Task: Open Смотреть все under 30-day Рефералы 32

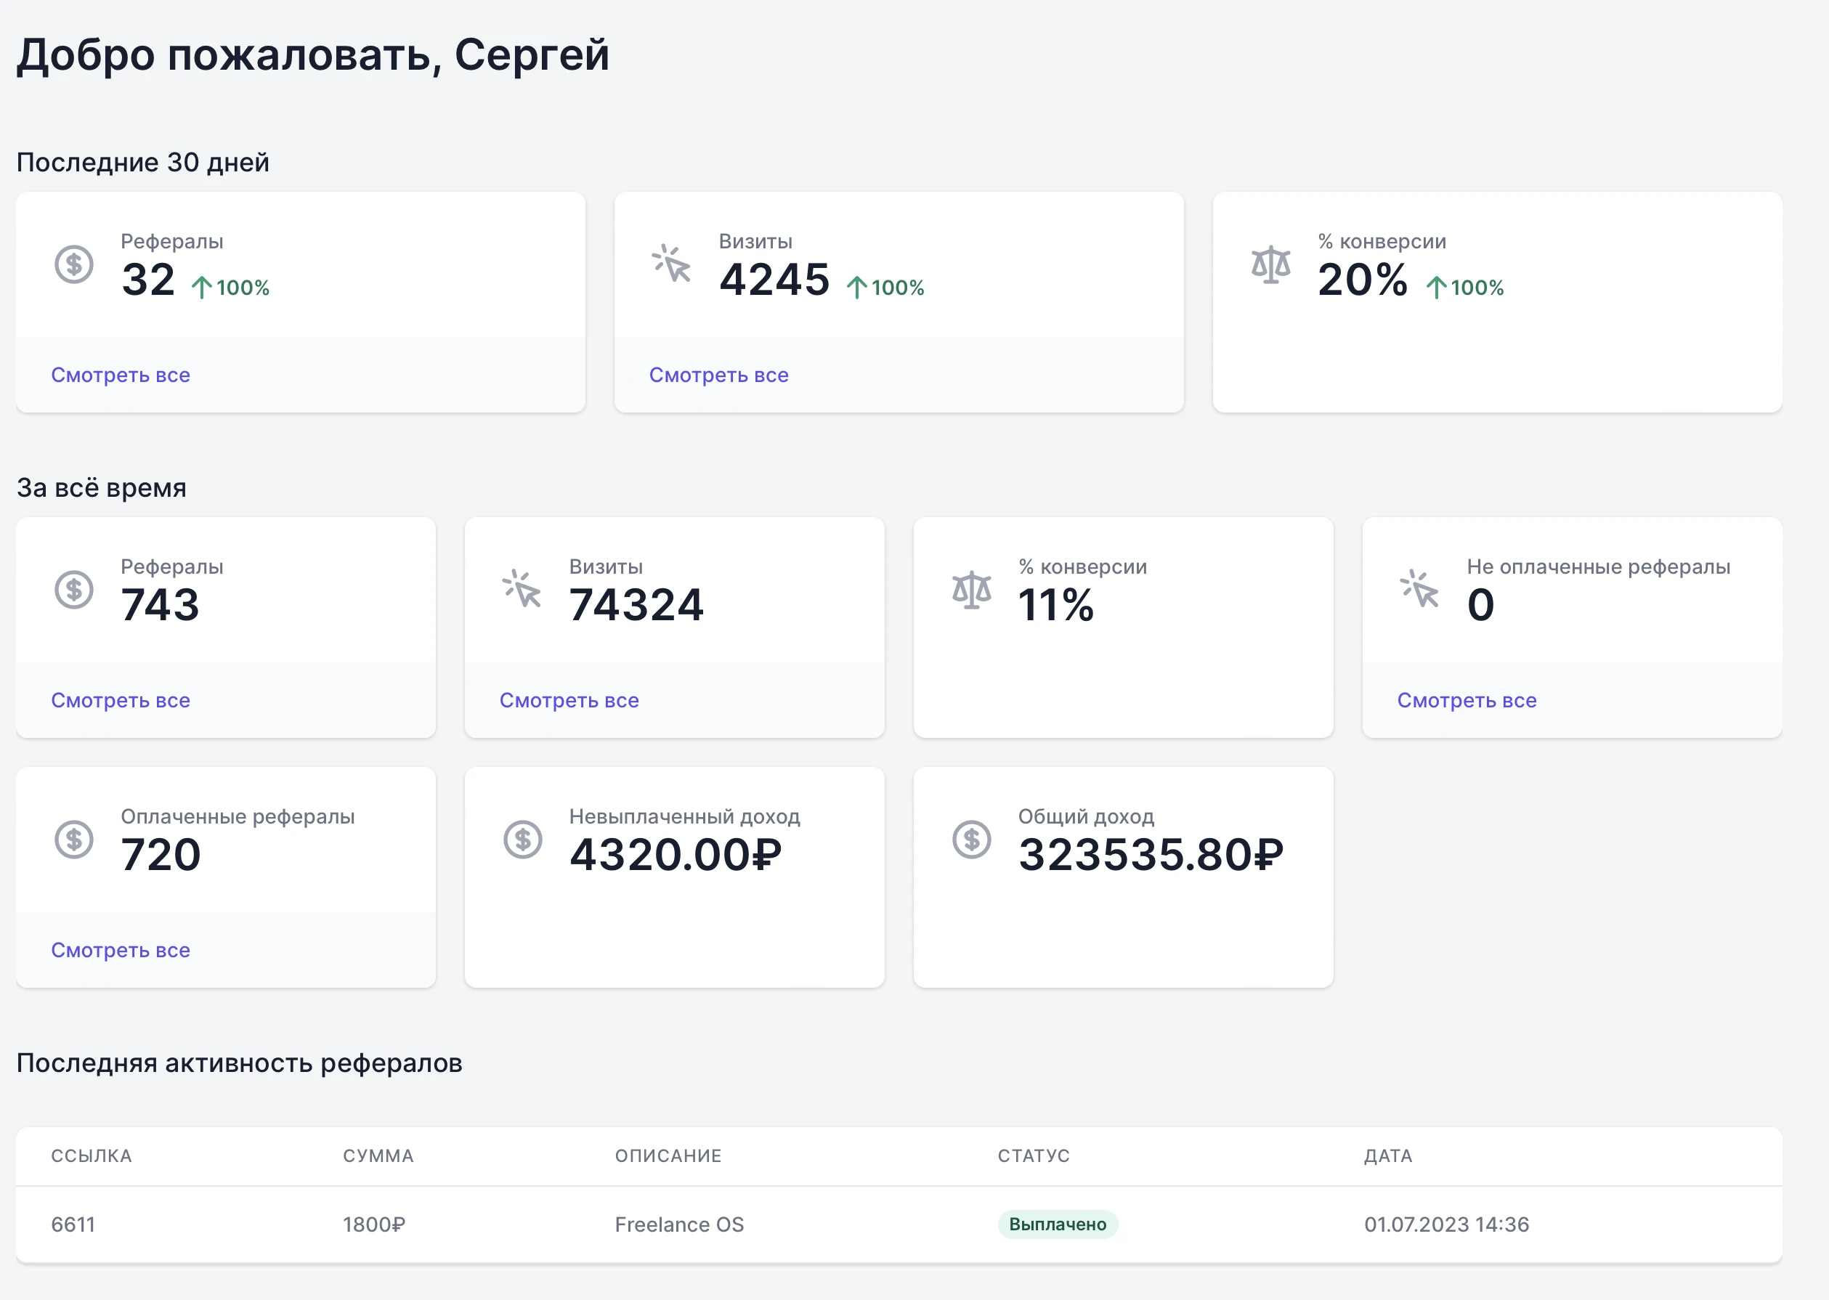Action: pyautogui.click(x=121, y=375)
